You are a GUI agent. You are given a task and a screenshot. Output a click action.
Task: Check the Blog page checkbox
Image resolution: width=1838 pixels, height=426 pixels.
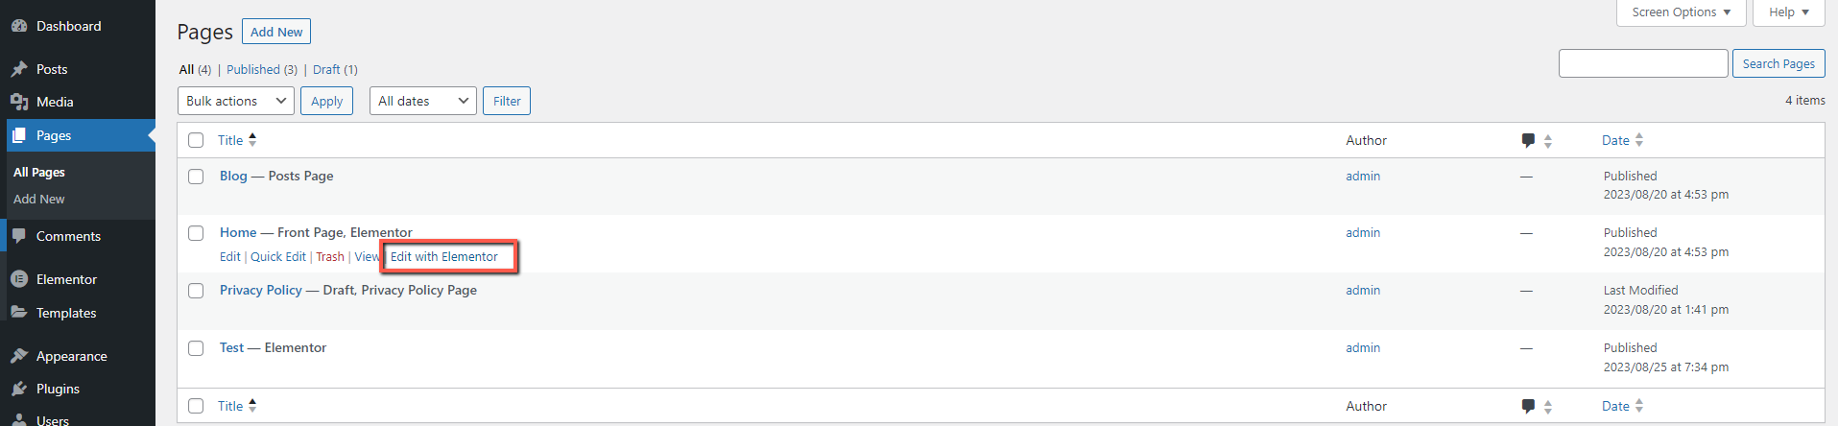[x=196, y=177]
